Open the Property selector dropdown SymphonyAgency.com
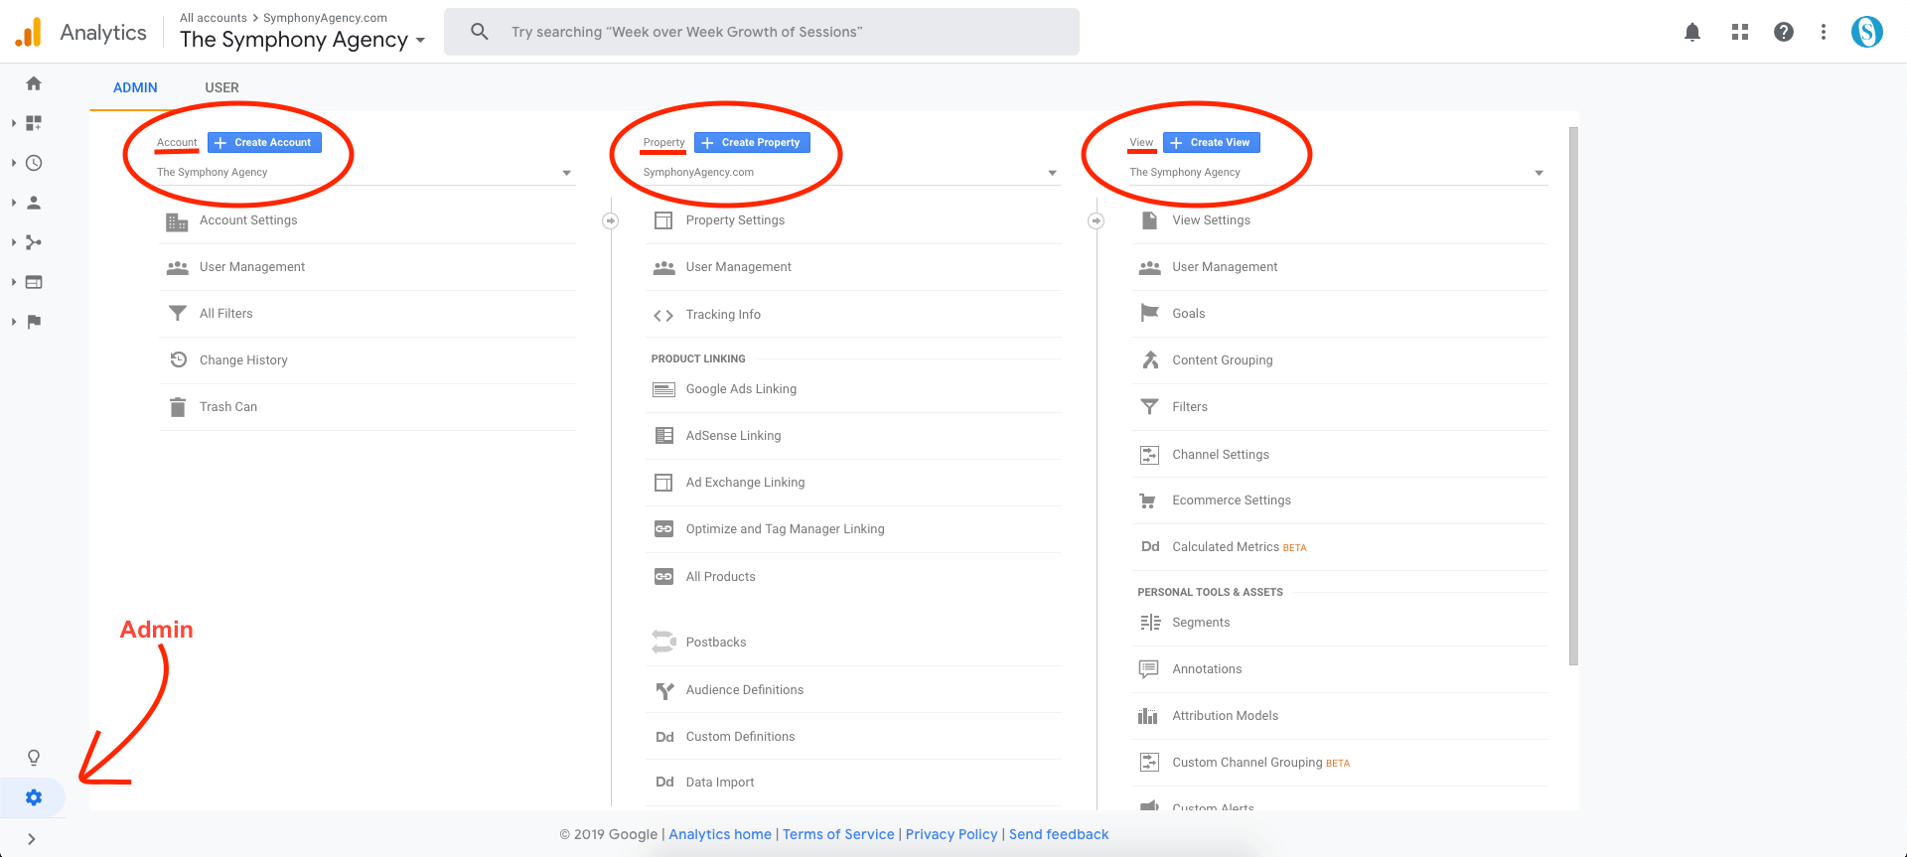The width and height of the screenshot is (1907, 857). point(851,173)
